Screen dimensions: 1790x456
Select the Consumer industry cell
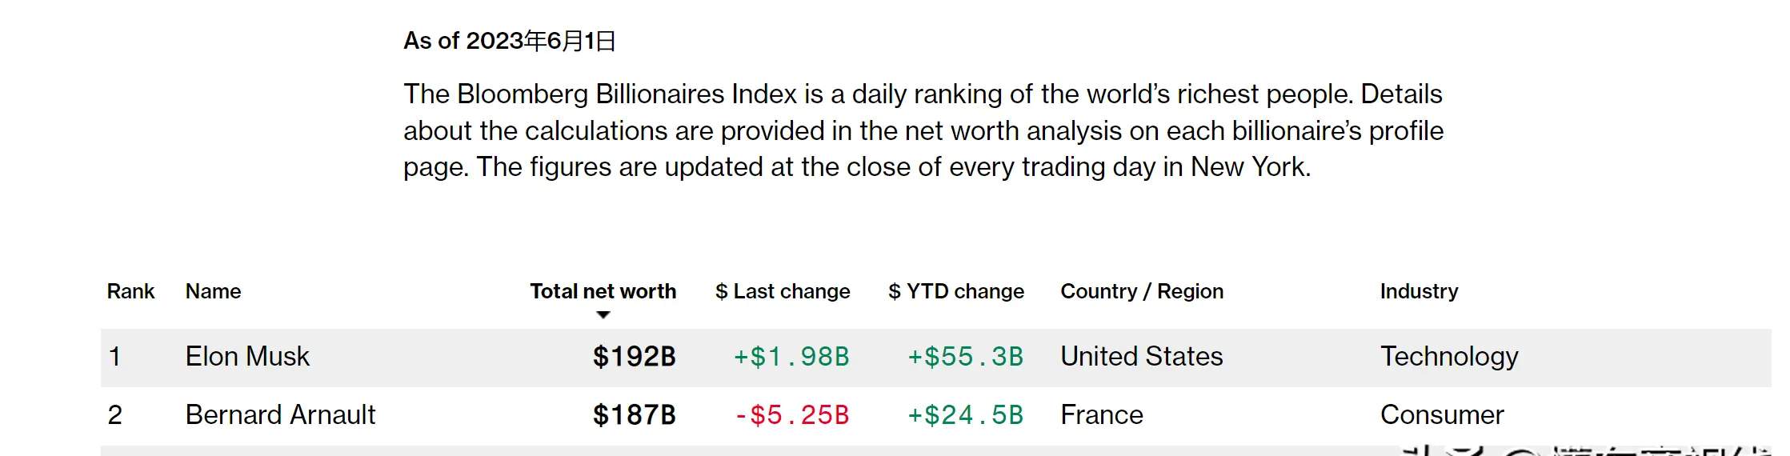[x=1442, y=414]
